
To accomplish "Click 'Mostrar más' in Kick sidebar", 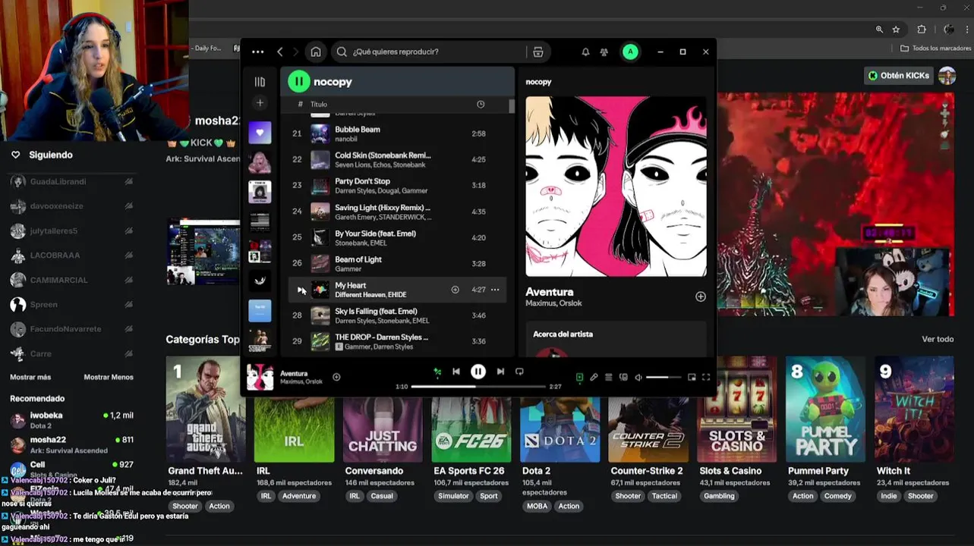I will [30, 377].
